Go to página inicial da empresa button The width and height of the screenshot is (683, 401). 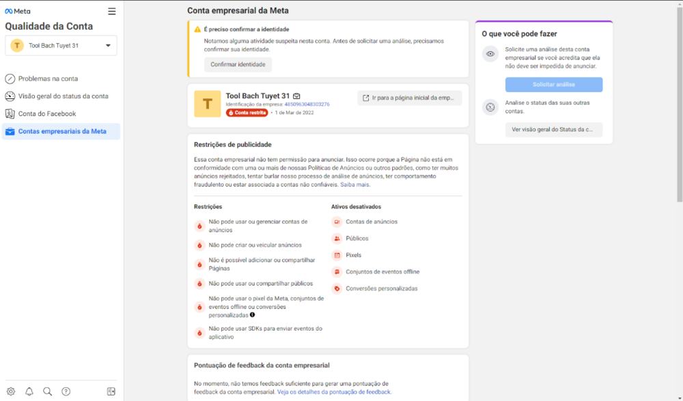click(409, 98)
